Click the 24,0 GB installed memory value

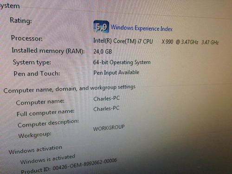tap(103, 52)
